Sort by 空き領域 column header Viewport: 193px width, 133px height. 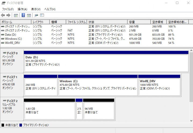pyautogui.click(x=159, y=22)
